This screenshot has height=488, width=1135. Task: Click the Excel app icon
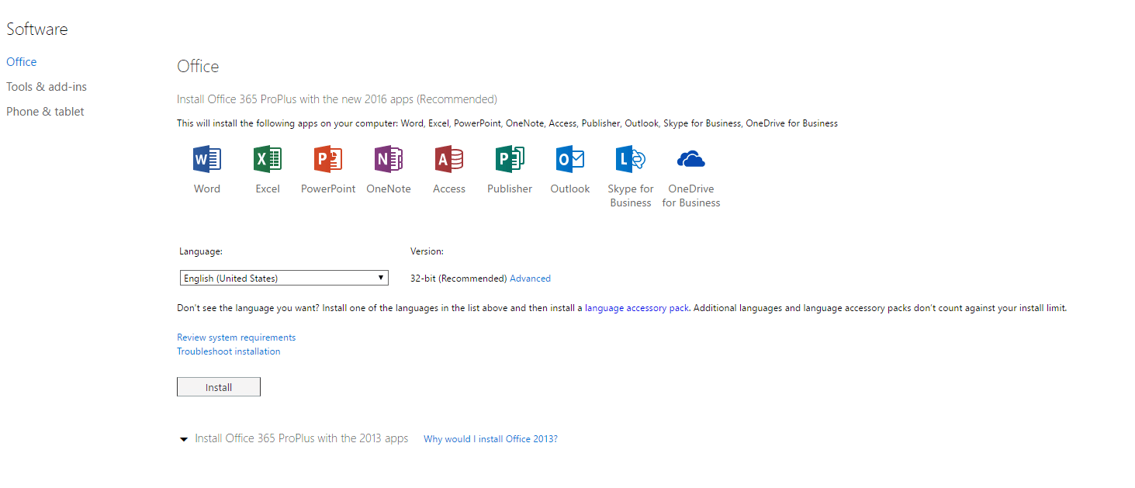pos(267,158)
